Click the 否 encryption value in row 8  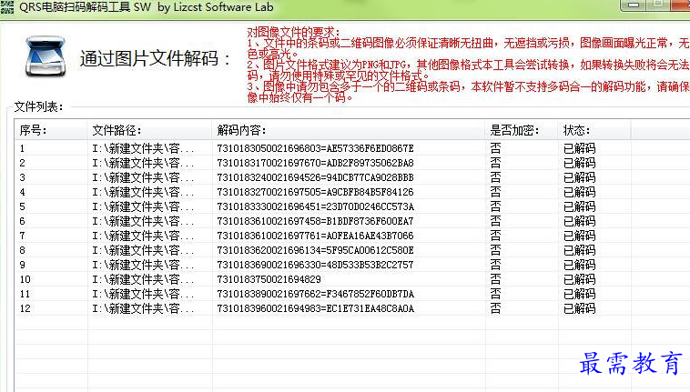495,250
